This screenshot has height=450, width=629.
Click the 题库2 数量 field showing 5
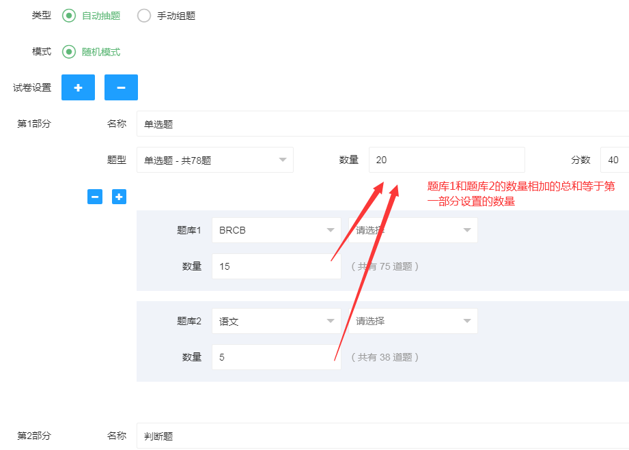click(276, 357)
